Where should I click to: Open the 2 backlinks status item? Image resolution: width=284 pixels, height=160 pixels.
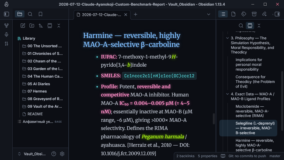tap(185, 156)
